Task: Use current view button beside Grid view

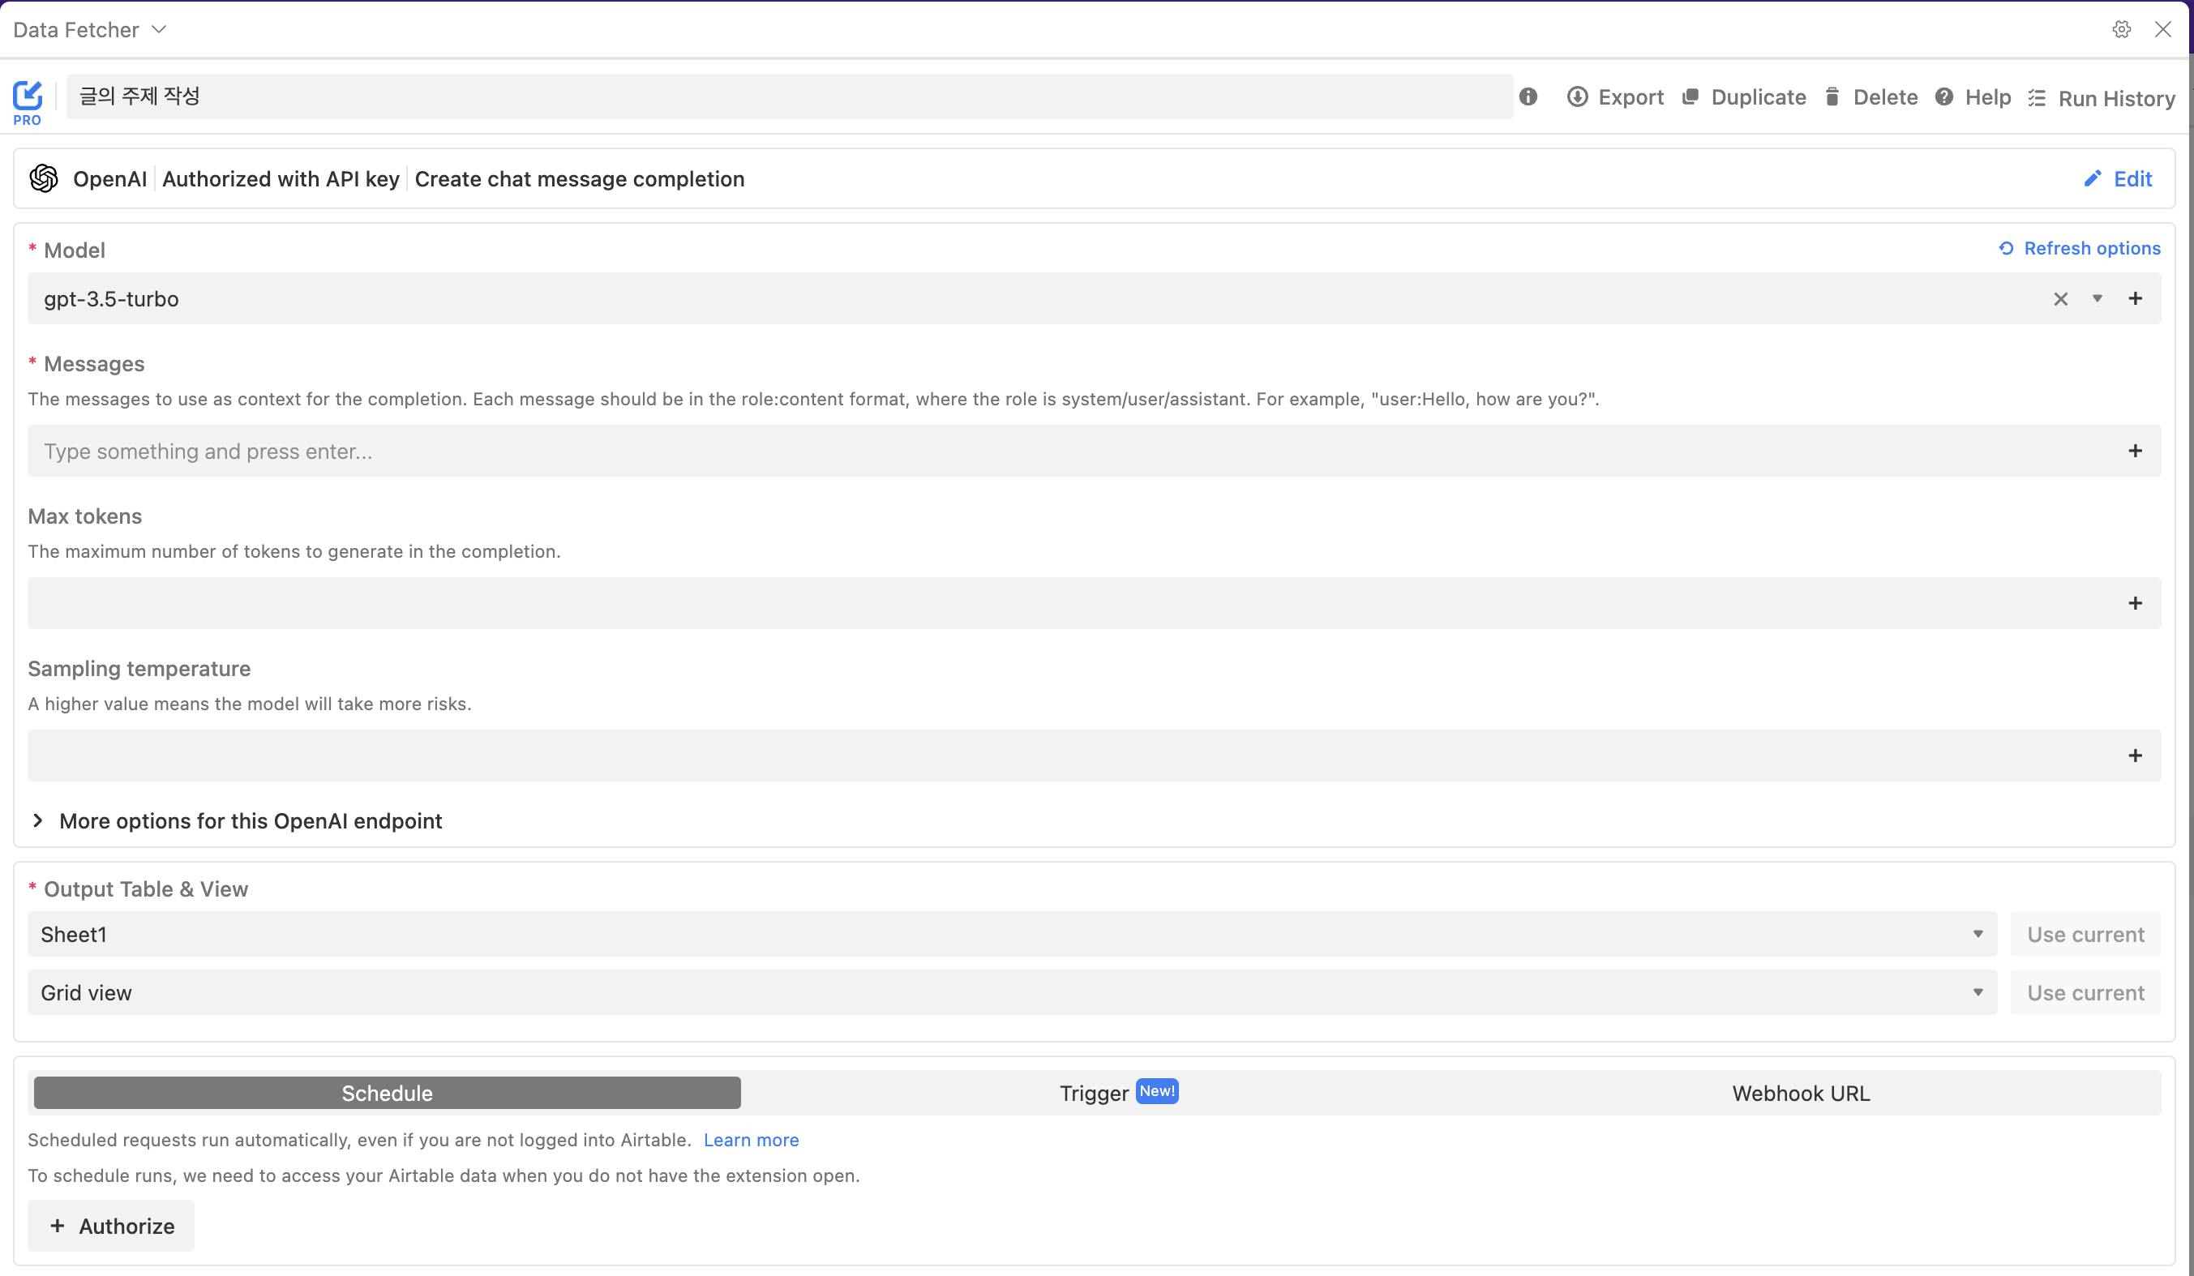Action: [x=2085, y=992]
